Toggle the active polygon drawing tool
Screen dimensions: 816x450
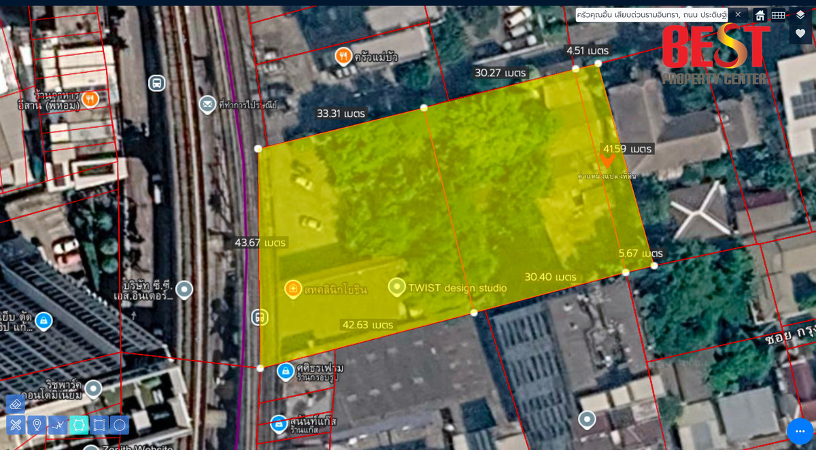pos(78,426)
